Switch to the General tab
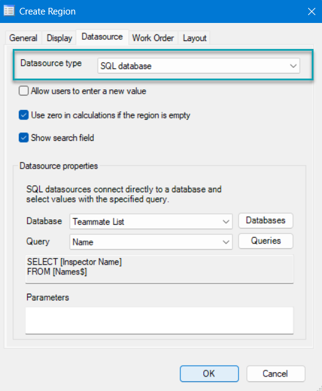 point(23,38)
